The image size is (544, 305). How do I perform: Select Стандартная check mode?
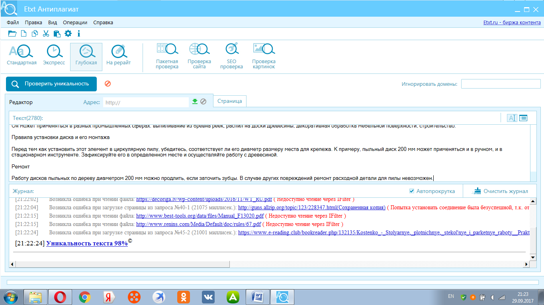(22, 55)
